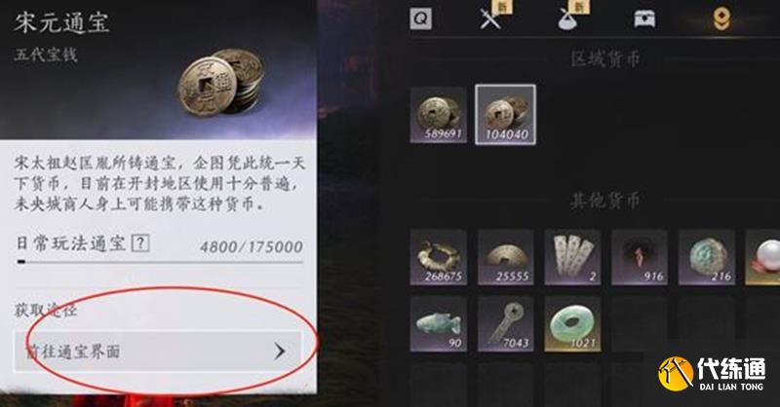Select the gold currency tab icon

click(x=721, y=19)
